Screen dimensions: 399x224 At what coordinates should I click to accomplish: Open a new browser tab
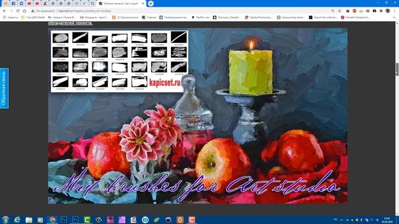151,4
